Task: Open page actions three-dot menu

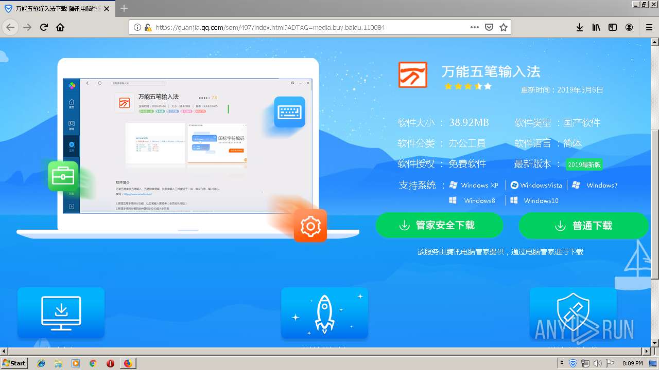Action: point(475,27)
